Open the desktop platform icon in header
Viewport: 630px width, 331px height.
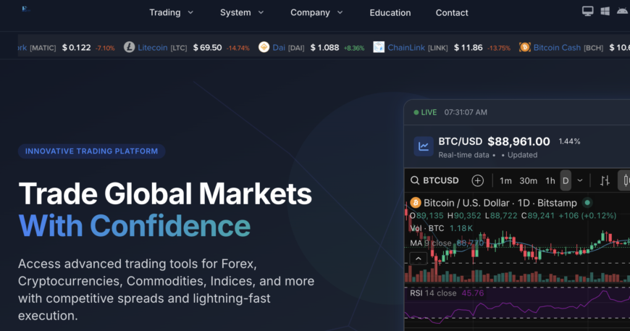pyautogui.click(x=587, y=12)
